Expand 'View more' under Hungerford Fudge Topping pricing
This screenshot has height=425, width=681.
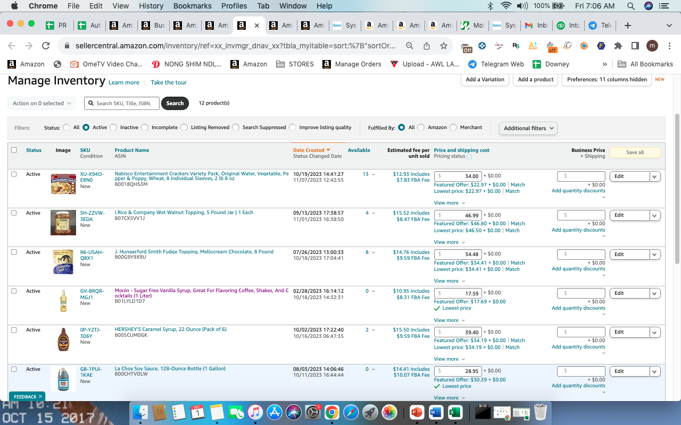(x=450, y=281)
